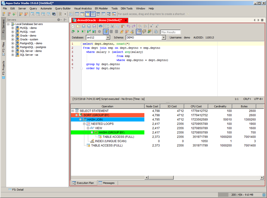Click the memory usage bar in status bar

[x=240, y=195]
